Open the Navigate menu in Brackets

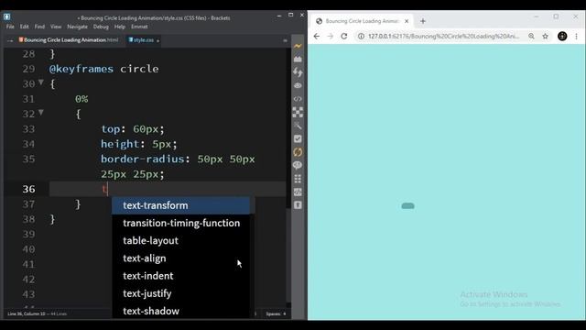click(x=77, y=27)
